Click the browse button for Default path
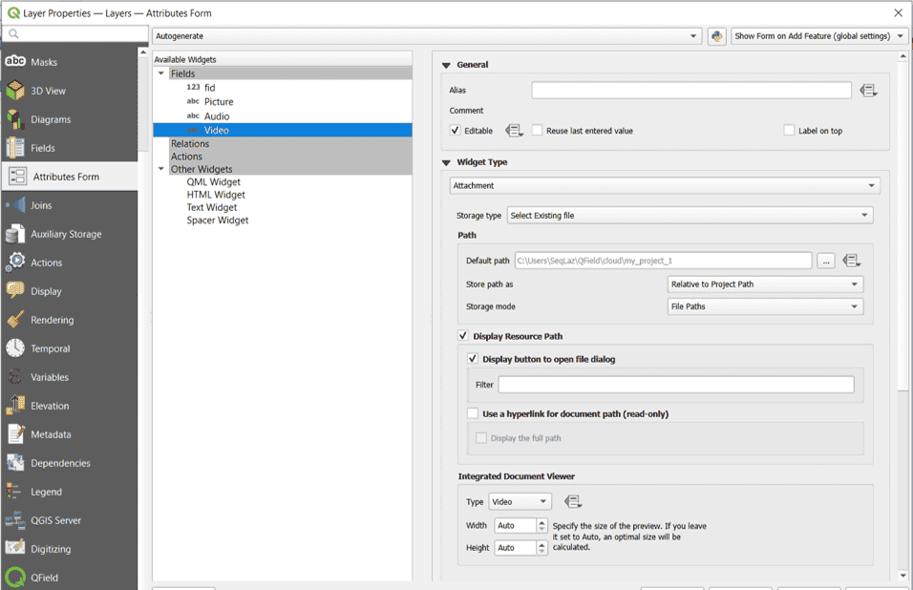 coord(825,261)
